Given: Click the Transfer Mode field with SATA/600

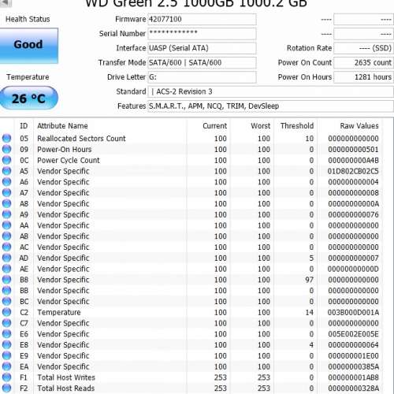Looking at the screenshot, I should click(x=202, y=62).
